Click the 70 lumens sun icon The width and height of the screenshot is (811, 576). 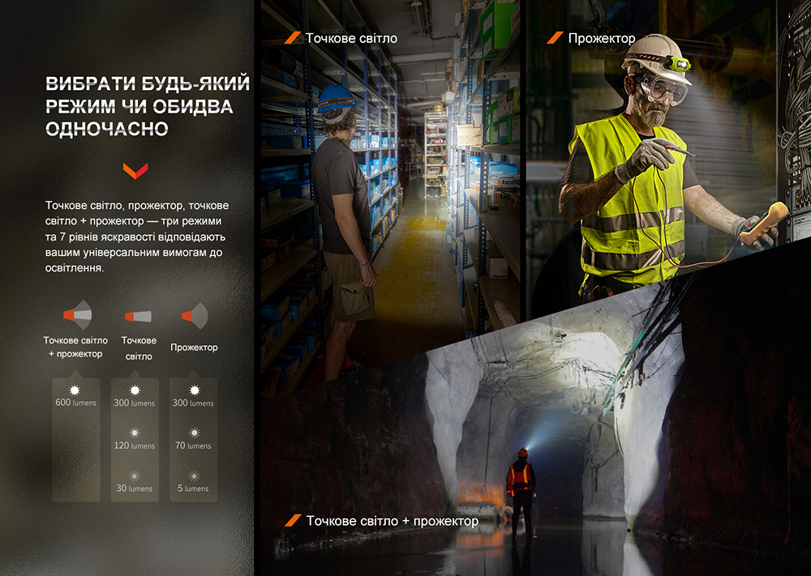tap(194, 433)
